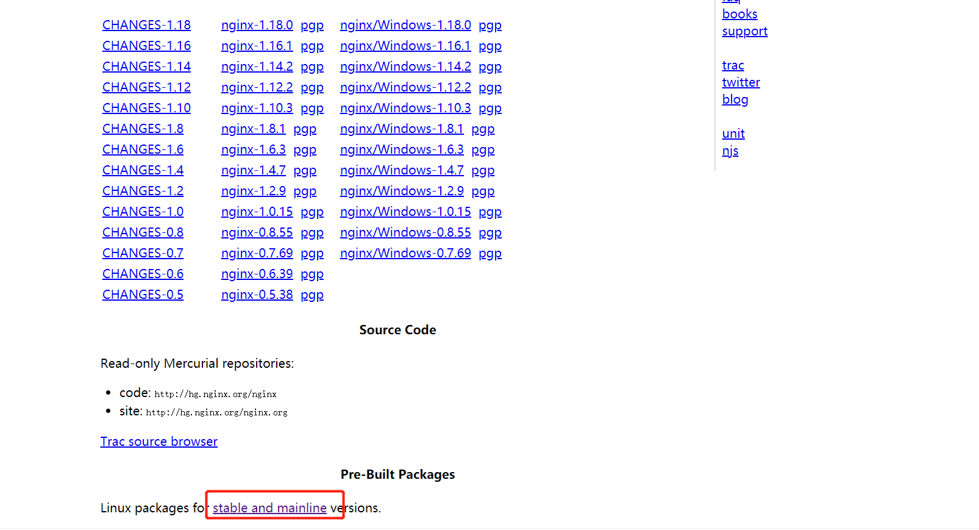Open the CHANGES-0.6 link
The image size is (979, 530).
point(143,274)
